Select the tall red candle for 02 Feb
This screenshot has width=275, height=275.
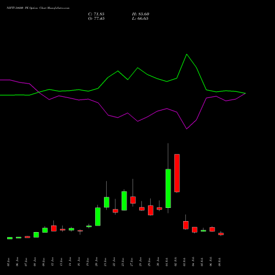177,173
